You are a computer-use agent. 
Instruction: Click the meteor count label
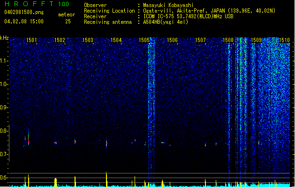(x=67, y=14)
